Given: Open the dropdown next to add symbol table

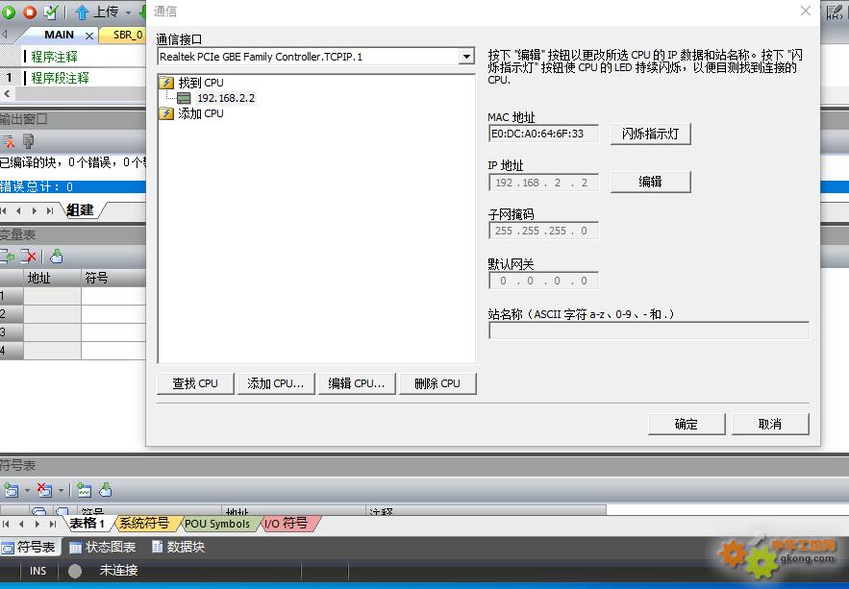Looking at the screenshot, I should (x=27, y=491).
